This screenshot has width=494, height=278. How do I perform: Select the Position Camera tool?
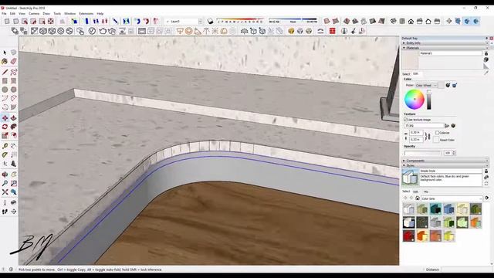(x=5, y=202)
